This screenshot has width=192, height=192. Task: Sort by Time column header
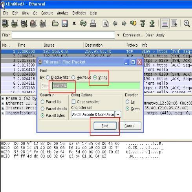pyautogui.click(x=29, y=45)
